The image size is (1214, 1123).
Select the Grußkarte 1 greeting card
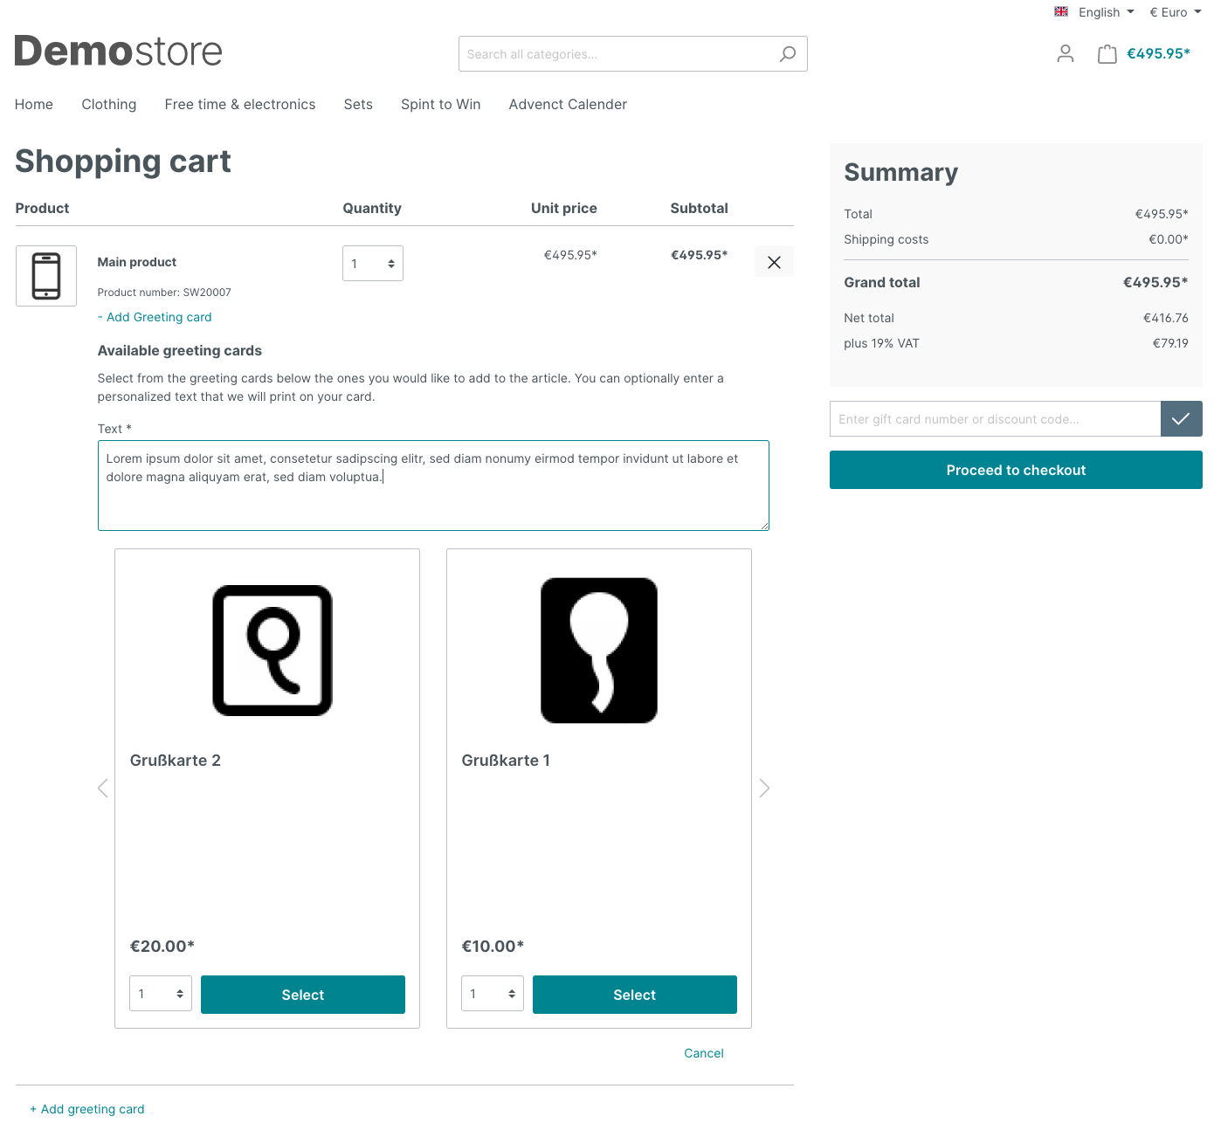coord(635,995)
